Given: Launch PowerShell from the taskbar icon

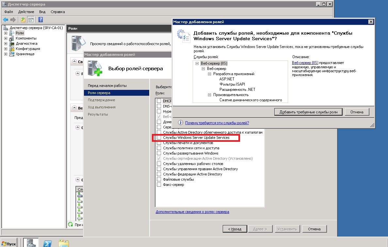Looking at the screenshot, I should [x=47, y=243].
